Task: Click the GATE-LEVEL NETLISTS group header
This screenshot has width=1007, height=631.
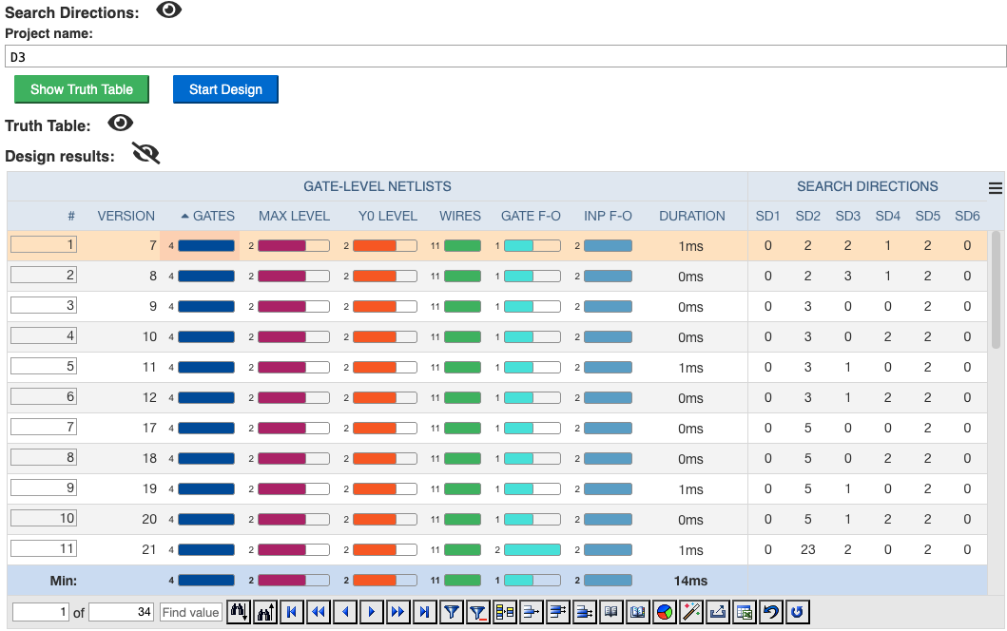Action: coord(377,187)
